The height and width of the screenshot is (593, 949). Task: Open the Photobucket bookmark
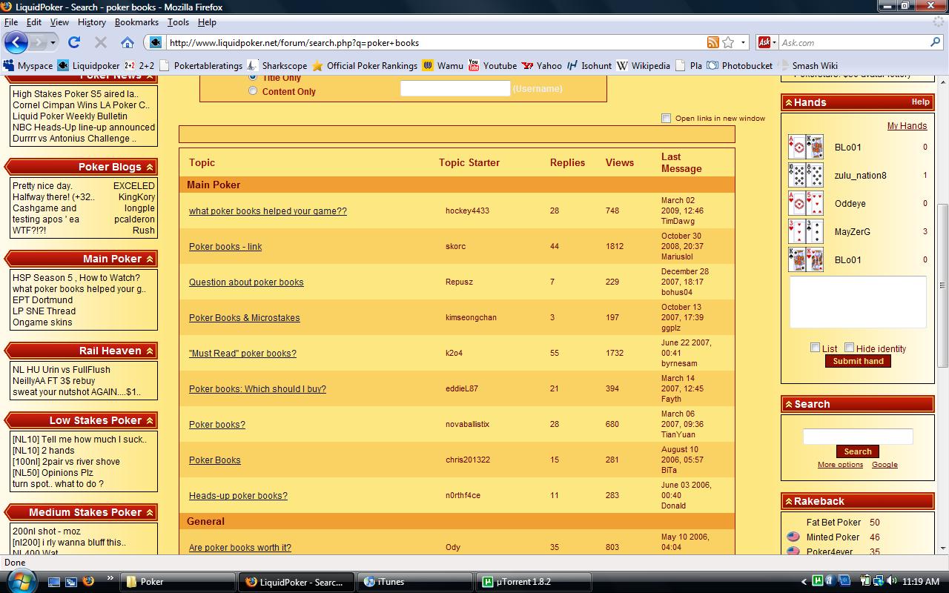(x=739, y=65)
